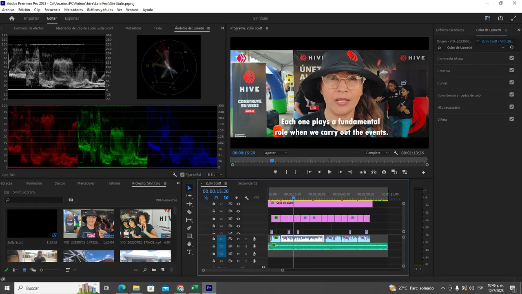Open the Completa resolution dropdown
Image resolution: width=522 pixels, height=294 pixels.
click(x=377, y=153)
